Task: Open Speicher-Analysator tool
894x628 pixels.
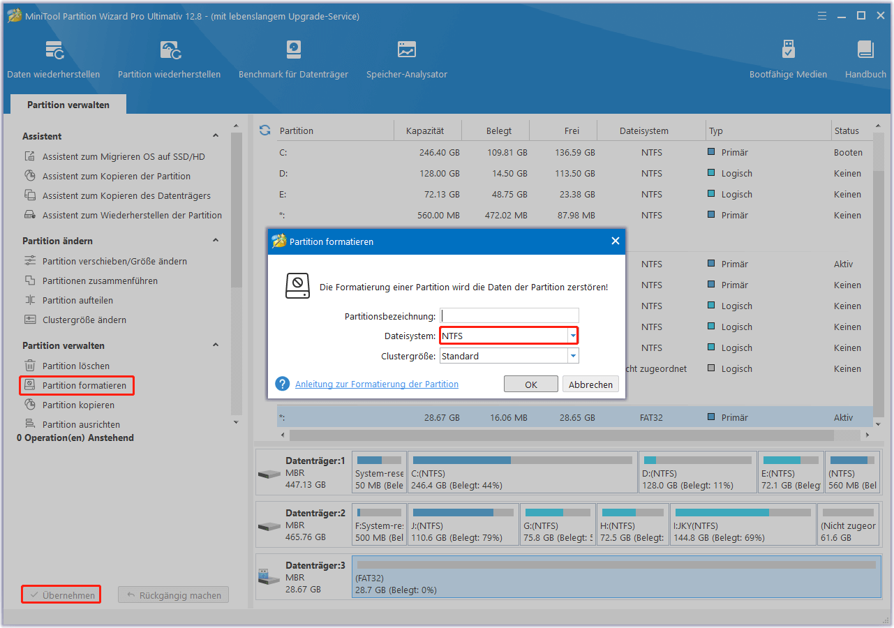Action: pyautogui.click(x=407, y=60)
